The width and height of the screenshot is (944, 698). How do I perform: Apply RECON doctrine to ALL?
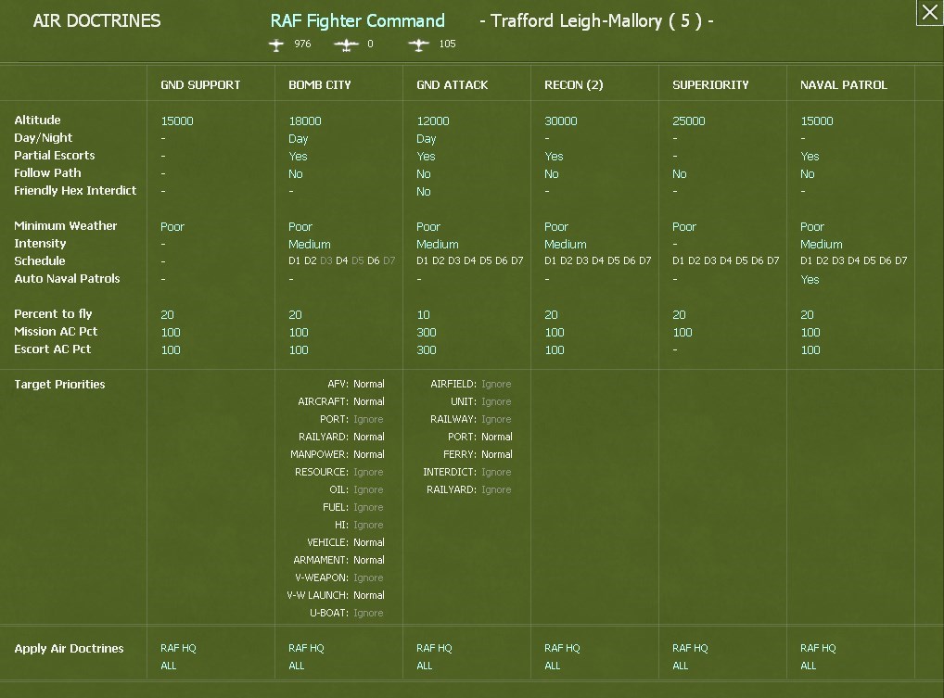click(x=553, y=666)
